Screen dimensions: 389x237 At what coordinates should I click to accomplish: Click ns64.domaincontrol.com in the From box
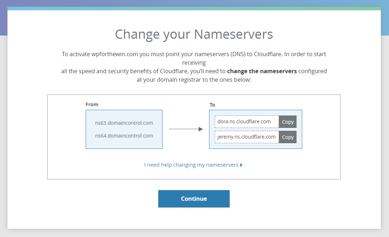pos(124,136)
